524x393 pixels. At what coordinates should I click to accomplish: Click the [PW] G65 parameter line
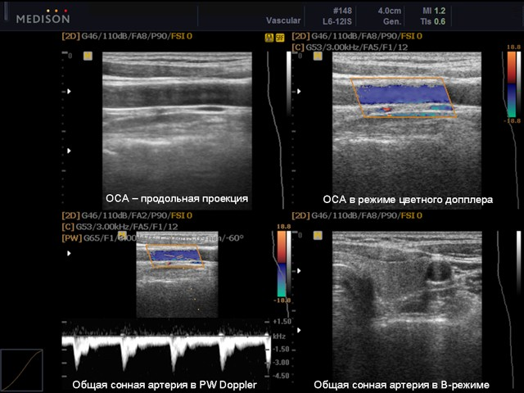tap(153, 238)
